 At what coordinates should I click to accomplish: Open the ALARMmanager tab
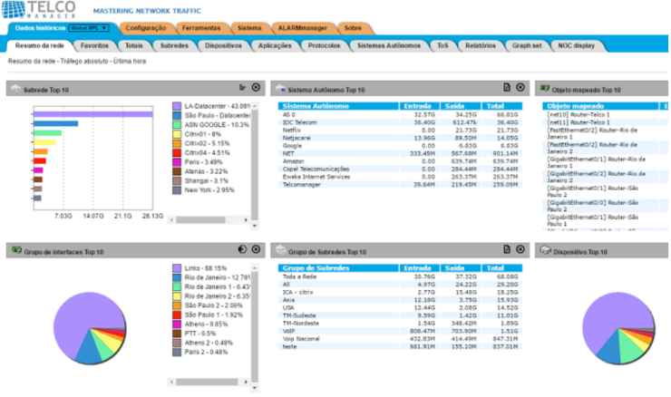[x=302, y=28]
